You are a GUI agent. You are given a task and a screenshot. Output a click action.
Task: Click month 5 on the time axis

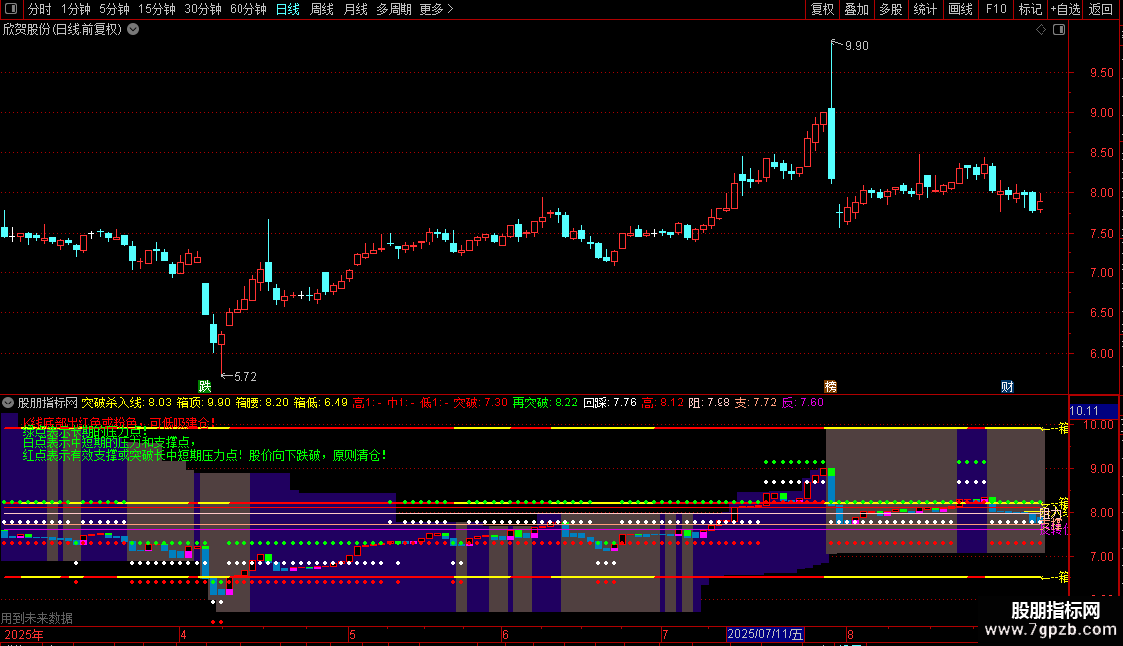coord(353,634)
